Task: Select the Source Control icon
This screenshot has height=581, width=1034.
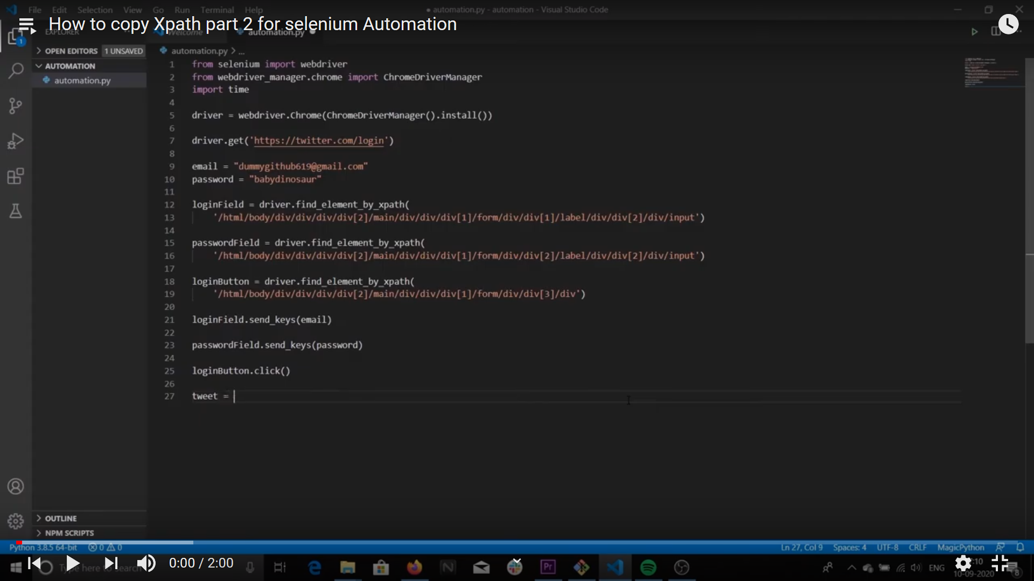Action: pos(16,105)
